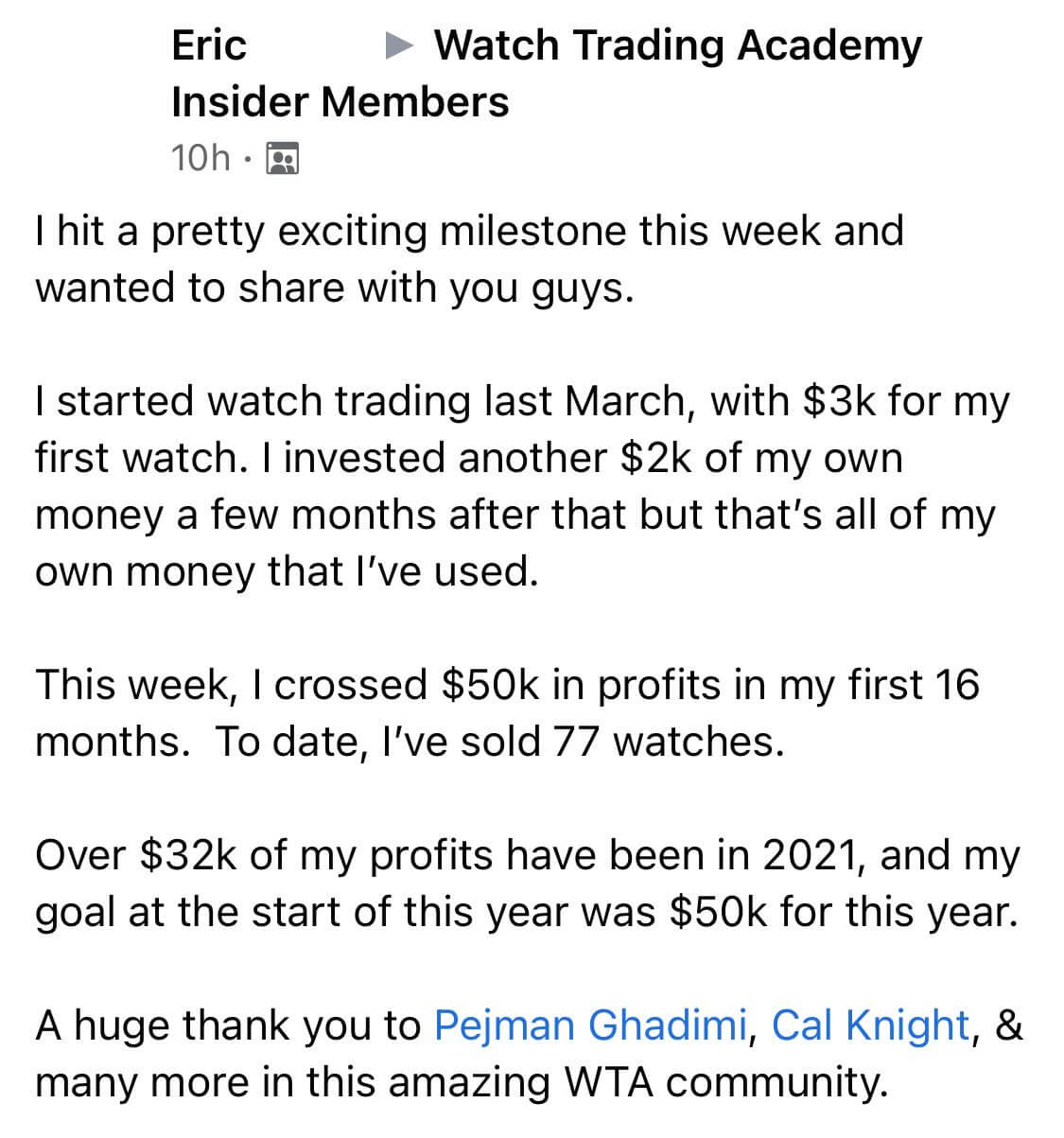This screenshot has height=1138, width=1064.
Task: Click the gray arrow after Eric
Action: (400, 45)
